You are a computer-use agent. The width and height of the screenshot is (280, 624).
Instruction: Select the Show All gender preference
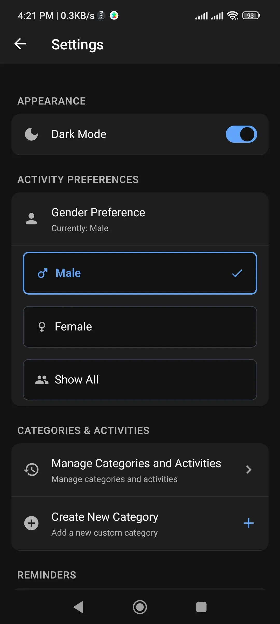(x=140, y=379)
